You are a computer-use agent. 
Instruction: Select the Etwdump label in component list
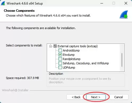pos(69,55)
